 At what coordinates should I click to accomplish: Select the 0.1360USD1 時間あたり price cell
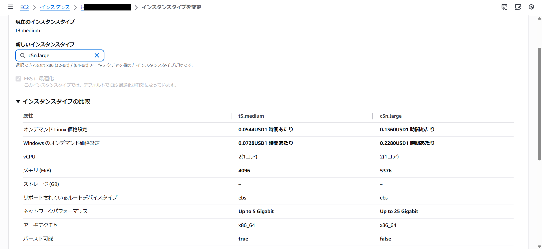pyautogui.click(x=407, y=130)
